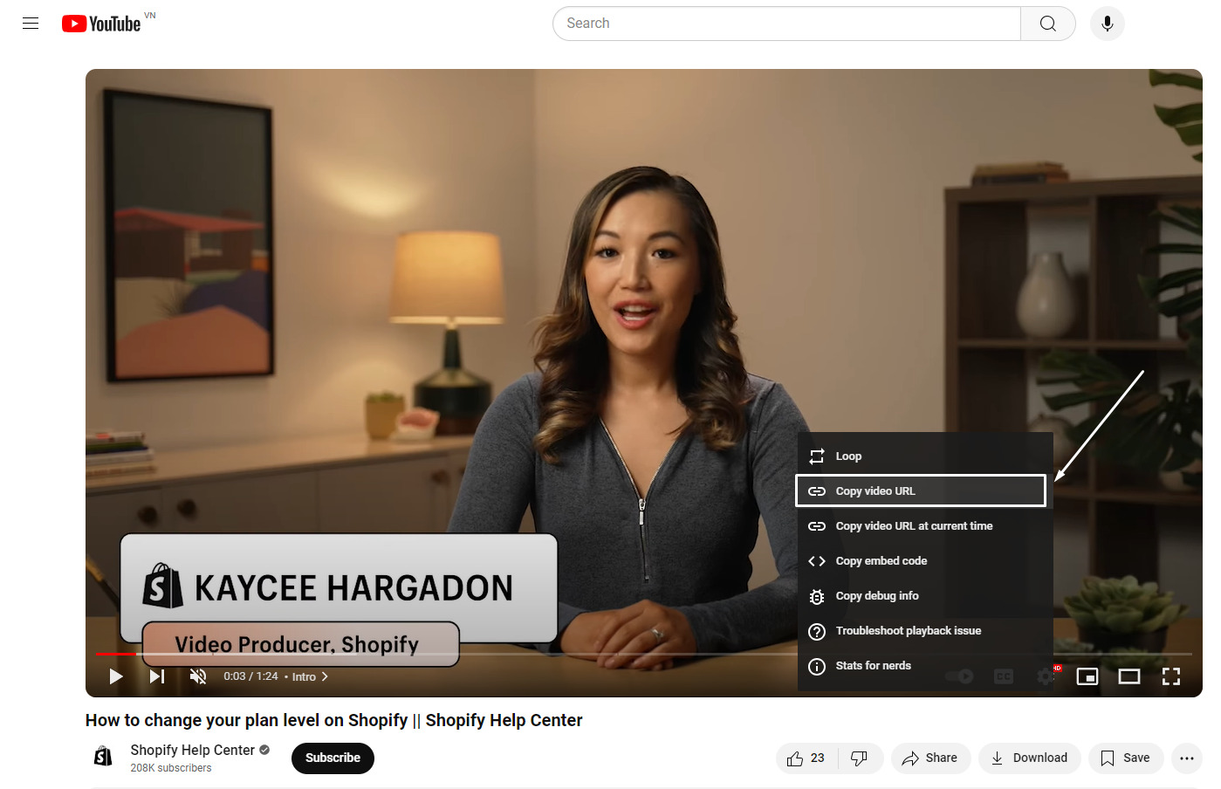The height and width of the screenshot is (789, 1221).
Task: Select Copy video URL
Action: point(921,491)
